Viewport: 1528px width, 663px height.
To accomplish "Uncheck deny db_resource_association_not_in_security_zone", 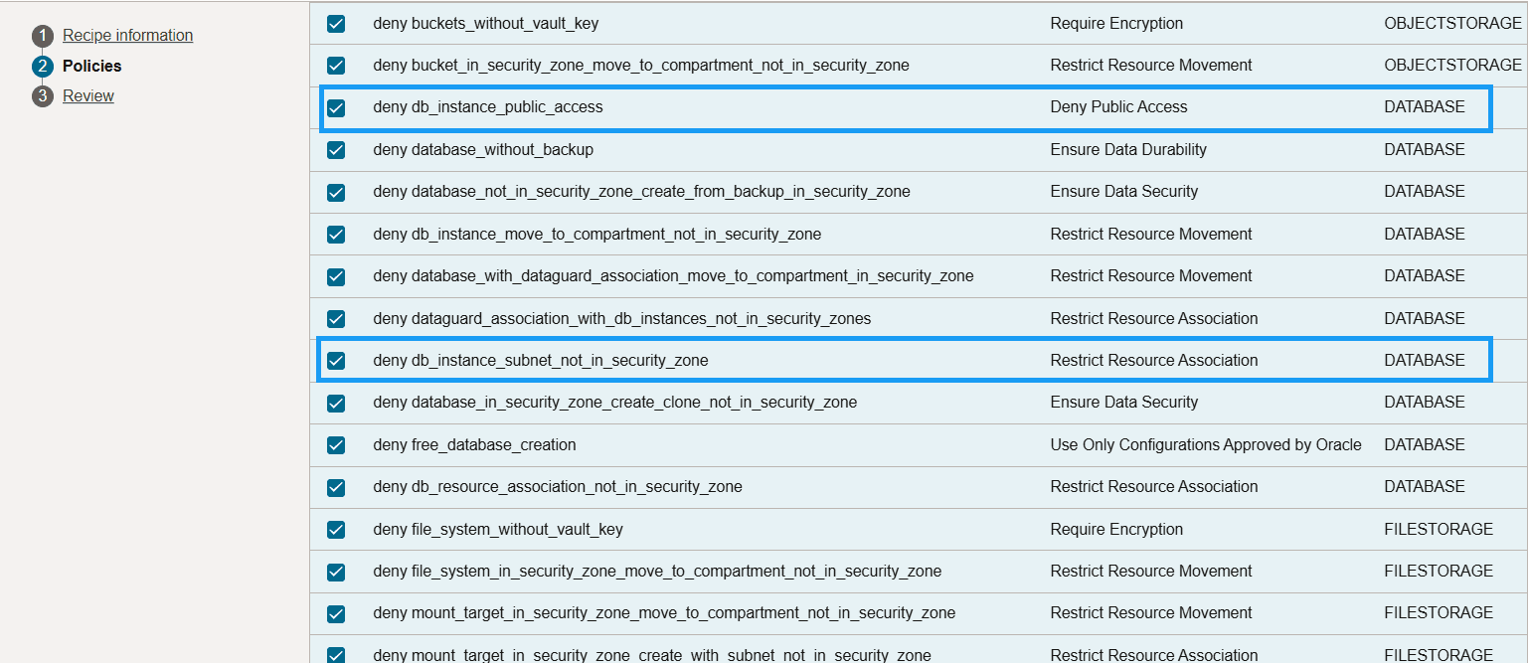I will (336, 487).
